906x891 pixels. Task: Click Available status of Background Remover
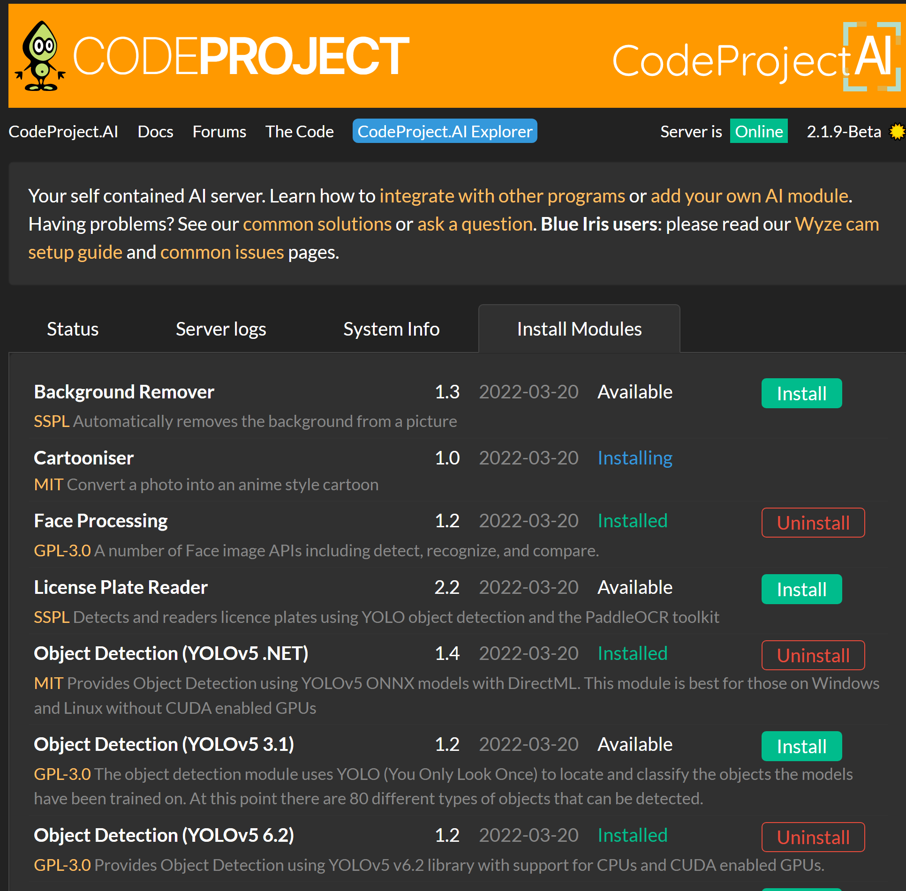tap(635, 392)
